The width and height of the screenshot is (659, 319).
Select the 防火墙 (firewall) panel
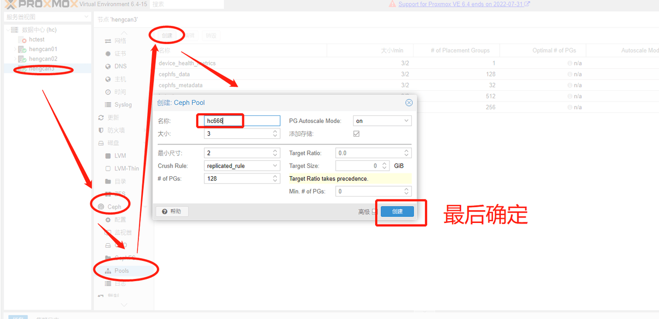point(119,130)
